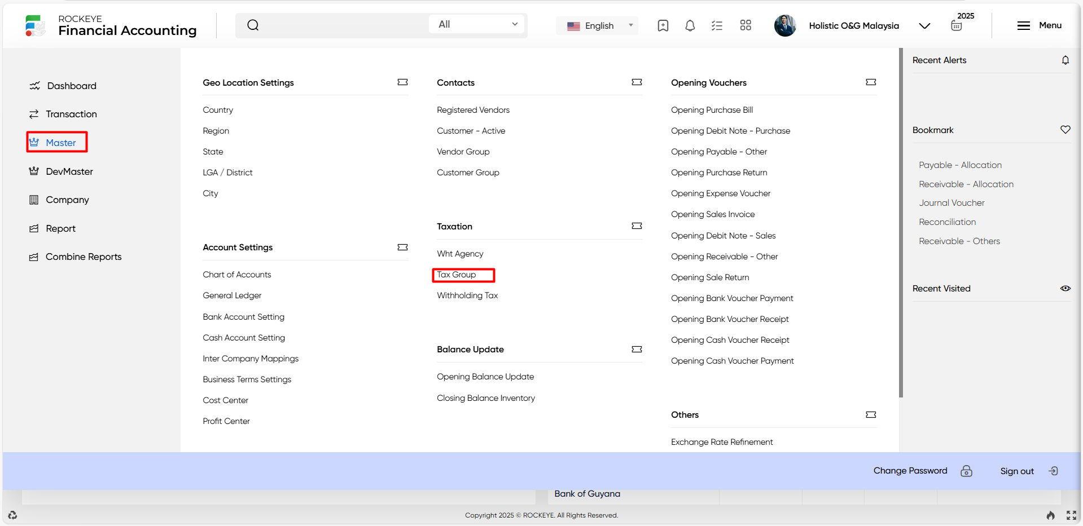Click the Balance Update bookmark icon

coord(637,350)
